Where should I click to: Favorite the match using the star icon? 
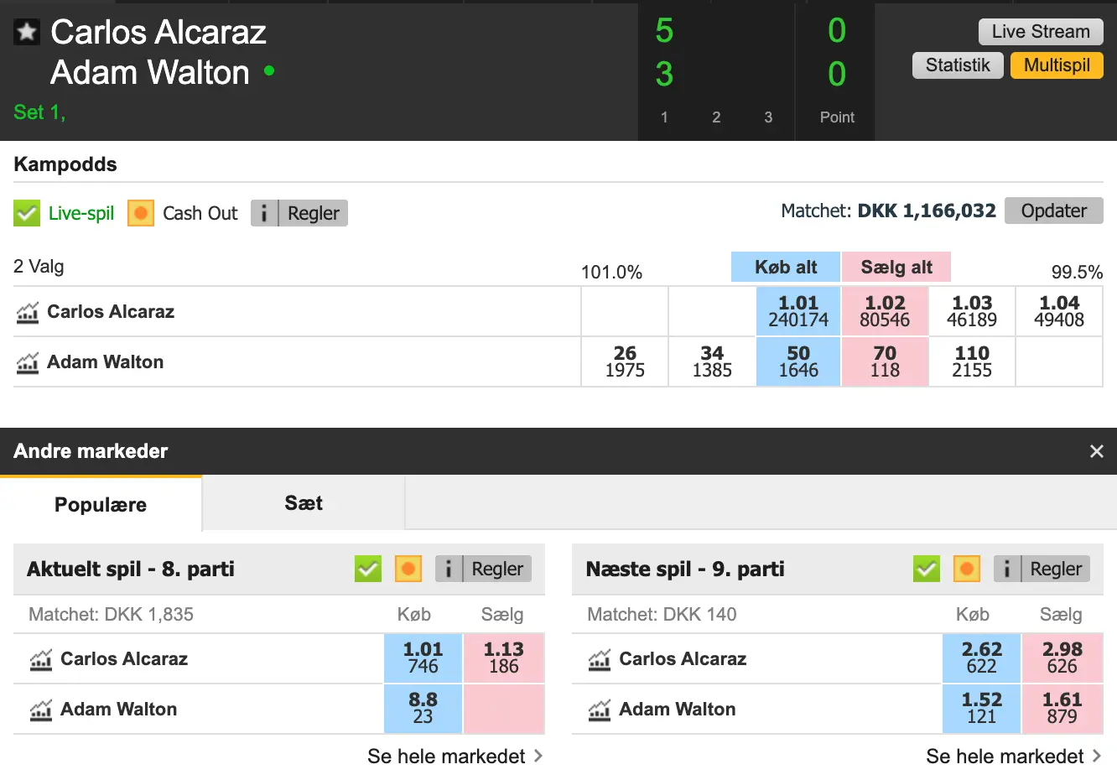[x=26, y=31]
